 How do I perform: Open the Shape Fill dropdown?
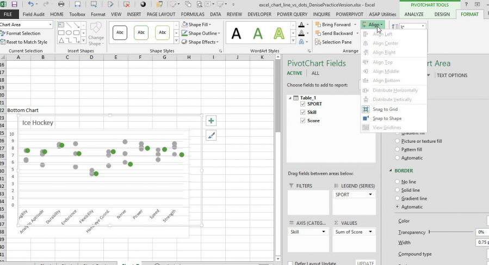[x=196, y=24]
